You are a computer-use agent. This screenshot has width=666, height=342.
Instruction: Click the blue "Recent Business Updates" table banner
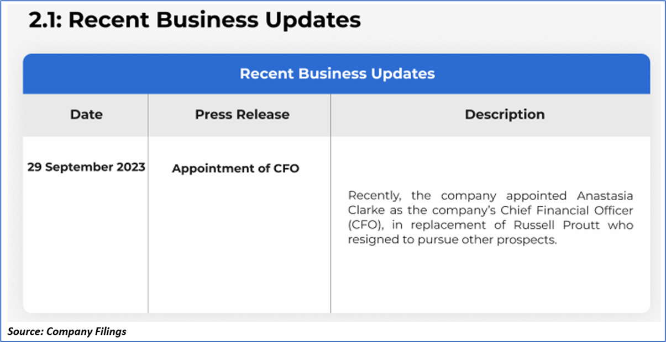337,74
